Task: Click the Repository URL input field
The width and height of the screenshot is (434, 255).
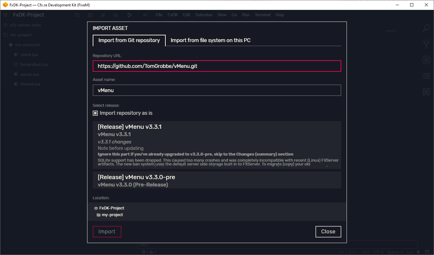Action: click(x=217, y=66)
